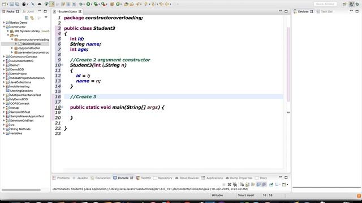Collapse the main method at line 18
The image size is (362, 203).
click(x=62, y=107)
